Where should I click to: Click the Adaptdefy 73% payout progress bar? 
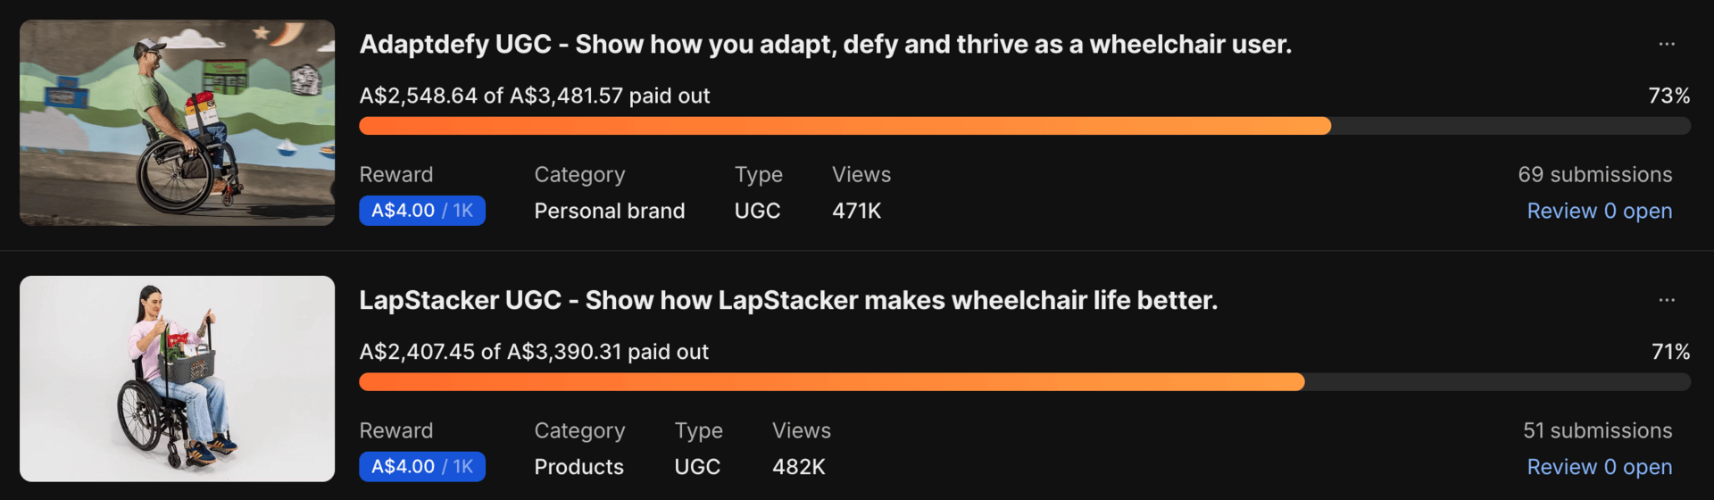tap(1025, 126)
